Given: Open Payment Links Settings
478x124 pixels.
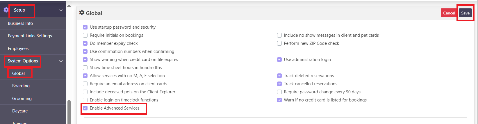Looking at the screenshot, I should [x=30, y=36].
